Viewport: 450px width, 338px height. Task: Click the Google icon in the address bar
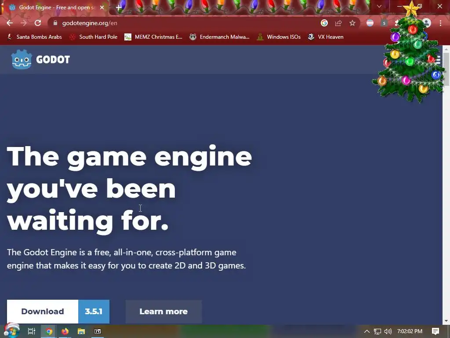click(x=324, y=23)
